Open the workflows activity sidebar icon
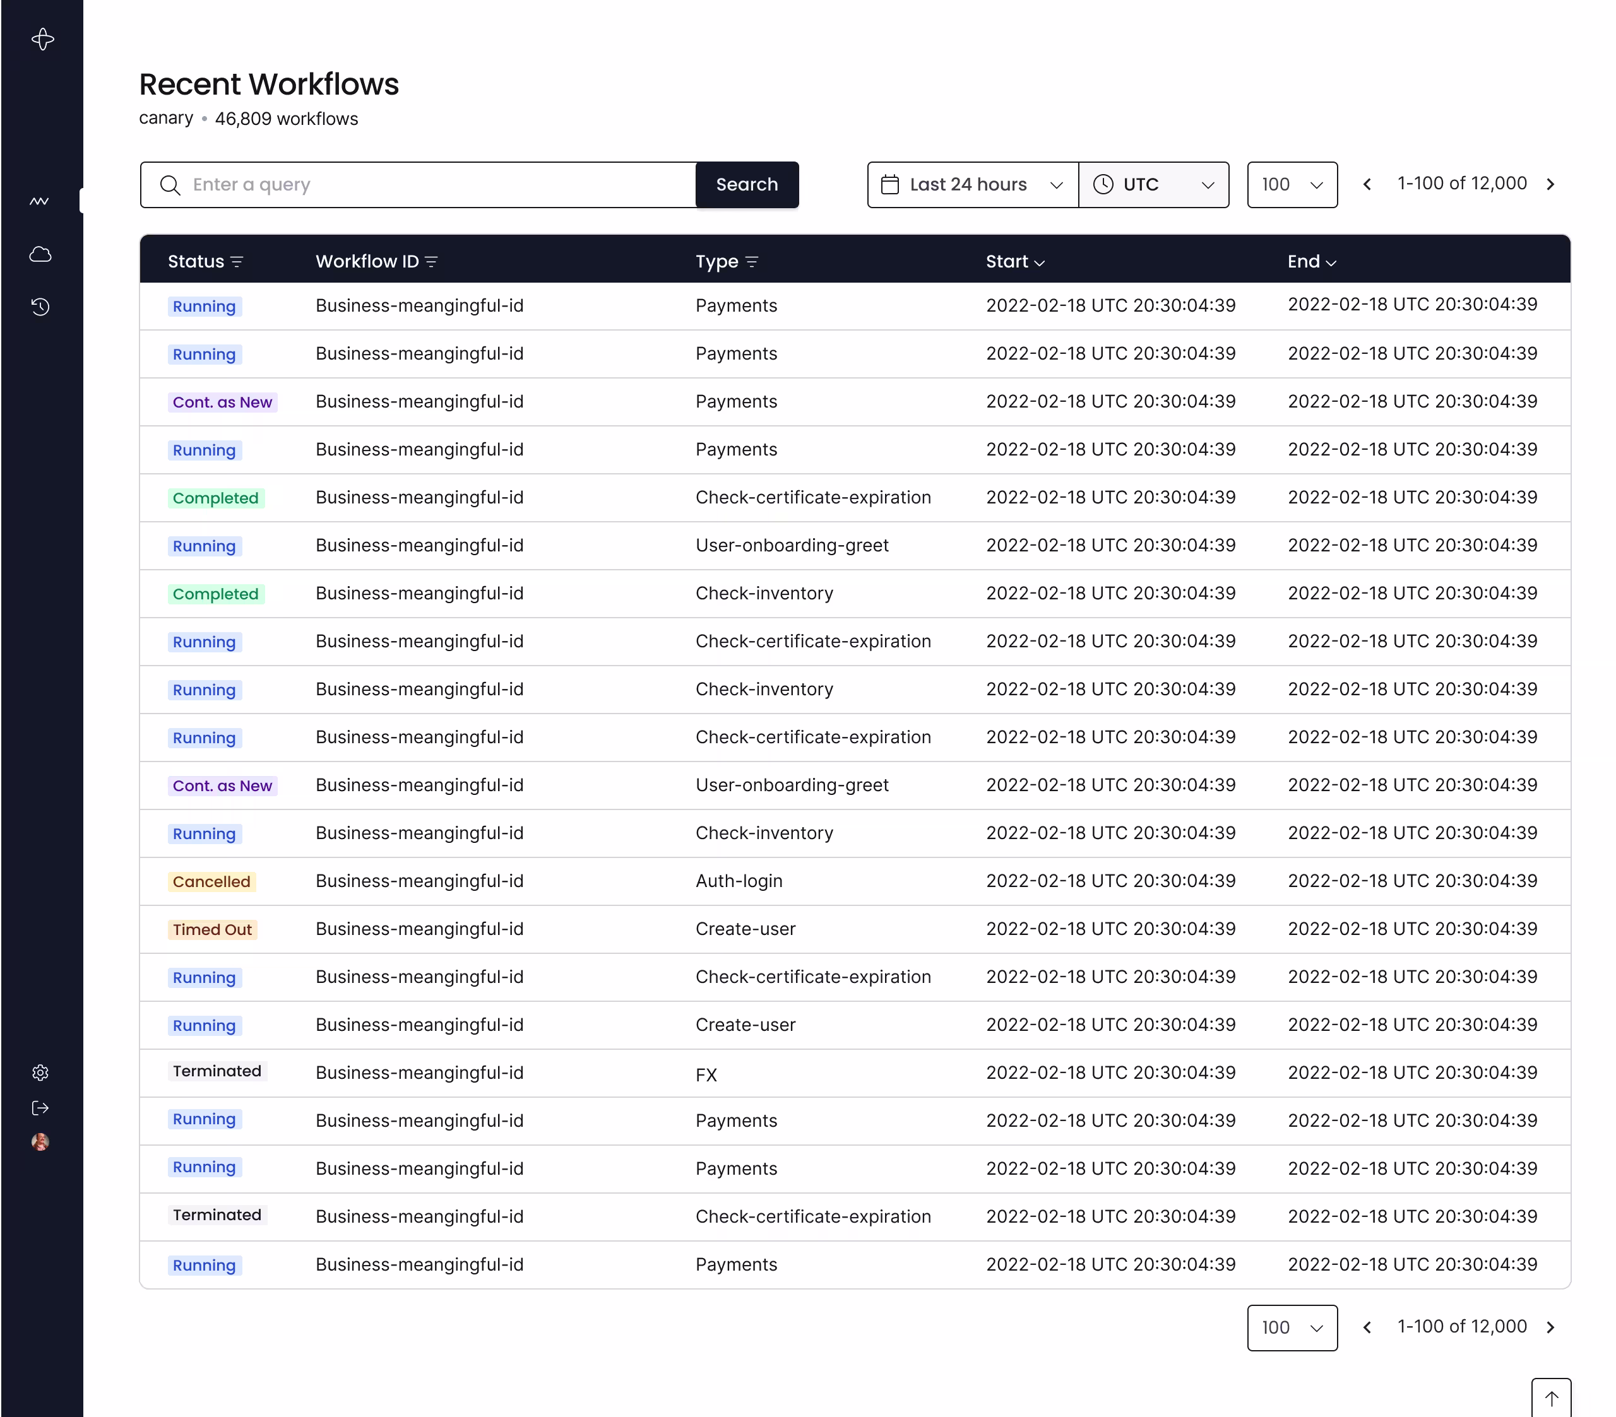 point(40,201)
